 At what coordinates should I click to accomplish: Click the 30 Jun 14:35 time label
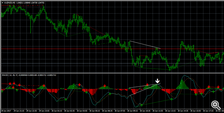(x=183, y=110)
